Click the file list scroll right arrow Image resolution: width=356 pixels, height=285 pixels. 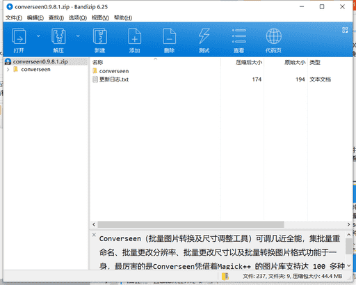[348, 224]
